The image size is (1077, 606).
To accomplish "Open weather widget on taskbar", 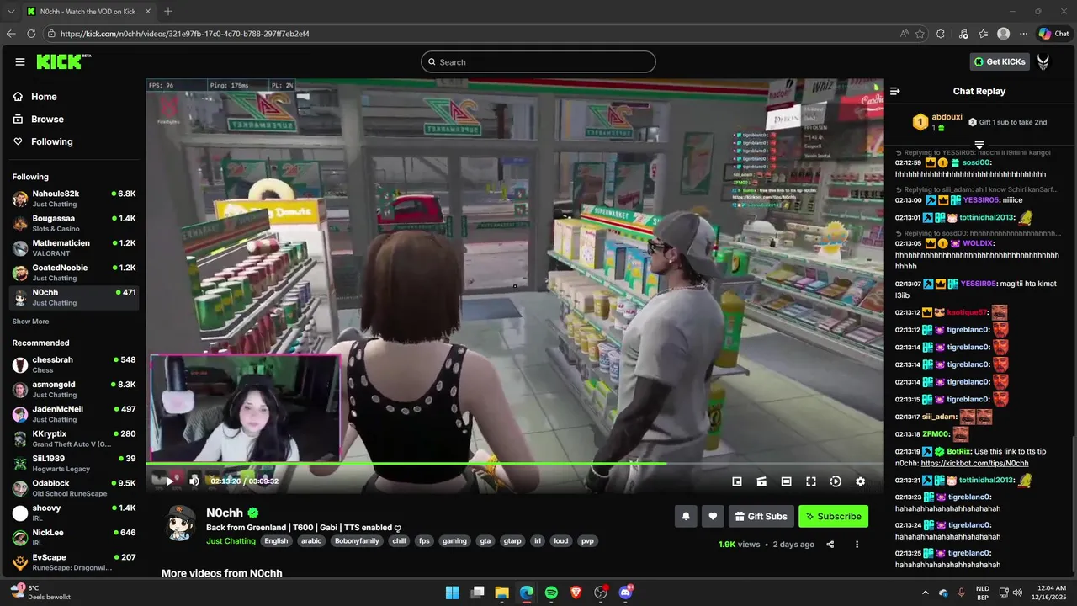I will coord(40,592).
